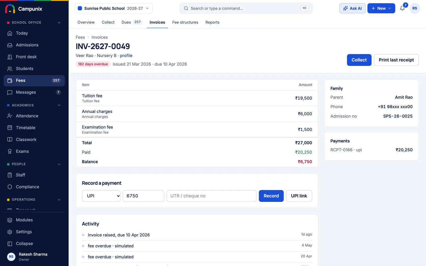Generate a UPI link
This screenshot has height=266, width=426.
299,196
